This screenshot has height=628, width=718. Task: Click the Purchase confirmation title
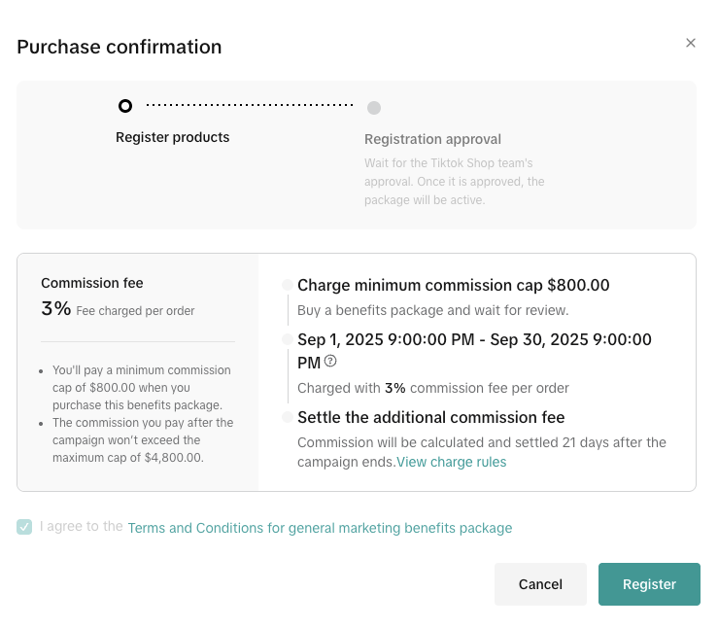click(x=120, y=47)
